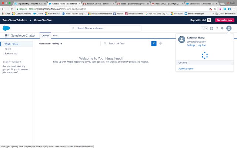Click Add Username option

(186, 68)
